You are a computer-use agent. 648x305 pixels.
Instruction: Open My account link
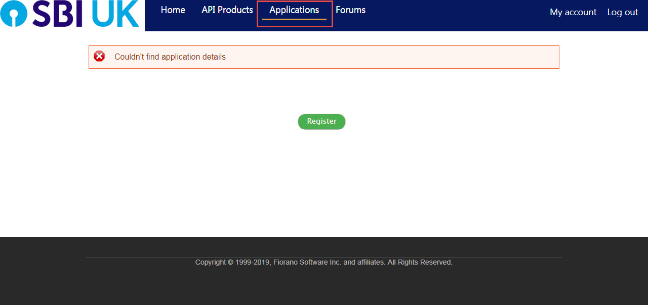point(573,12)
